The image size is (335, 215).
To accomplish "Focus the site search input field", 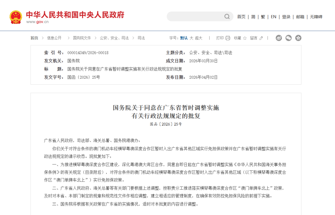I will click(195, 17).
